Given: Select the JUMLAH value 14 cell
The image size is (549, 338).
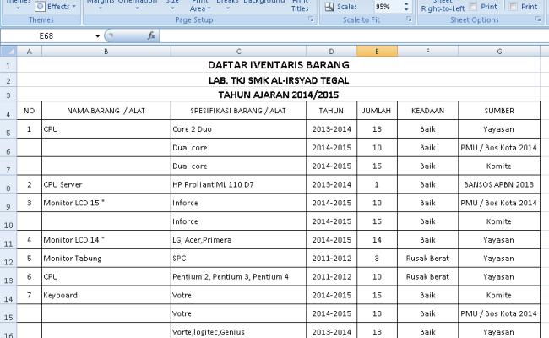Looking at the screenshot, I should pos(377,240).
